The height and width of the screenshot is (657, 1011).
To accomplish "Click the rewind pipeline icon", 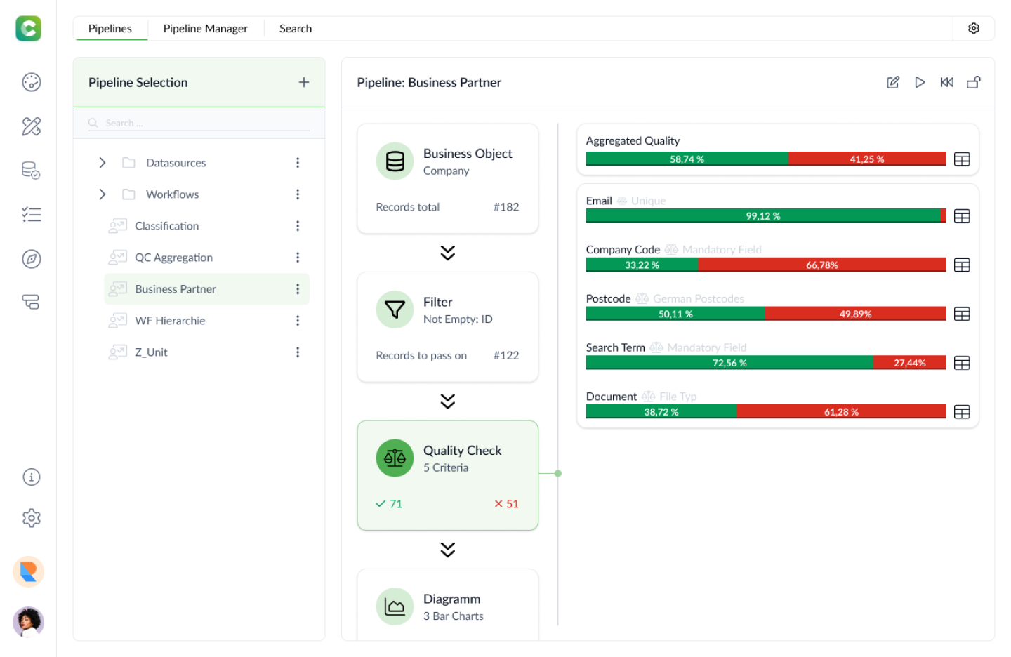I will tap(947, 82).
